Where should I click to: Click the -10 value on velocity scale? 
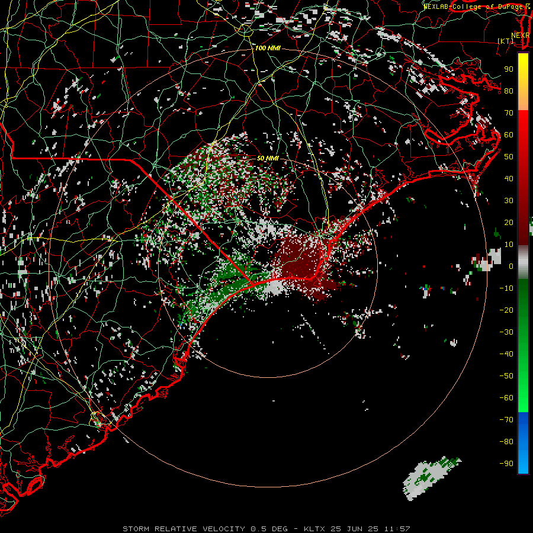(x=506, y=288)
